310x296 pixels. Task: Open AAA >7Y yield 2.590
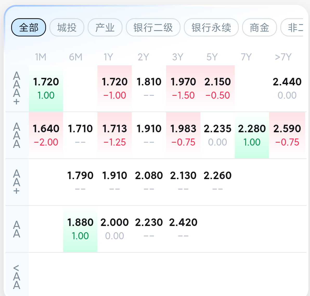click(x=287, y=135)
